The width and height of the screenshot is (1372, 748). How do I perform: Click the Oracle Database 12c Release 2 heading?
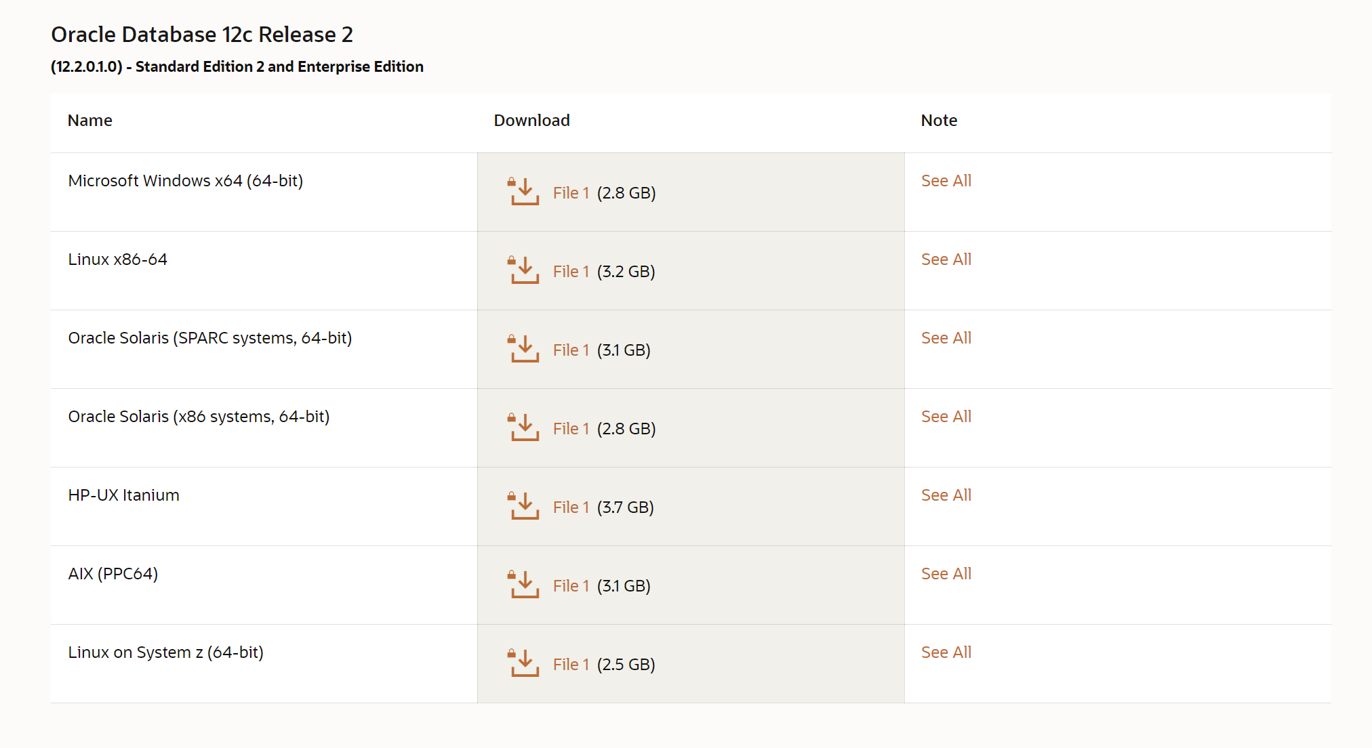(202, 35)
